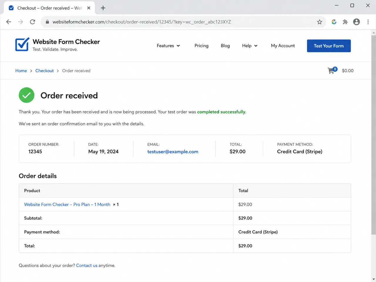Image resolution: width=376 pixels, height=282 pixels.
Task: Open the Blog menu item
Action: click(x=225, y=46)
